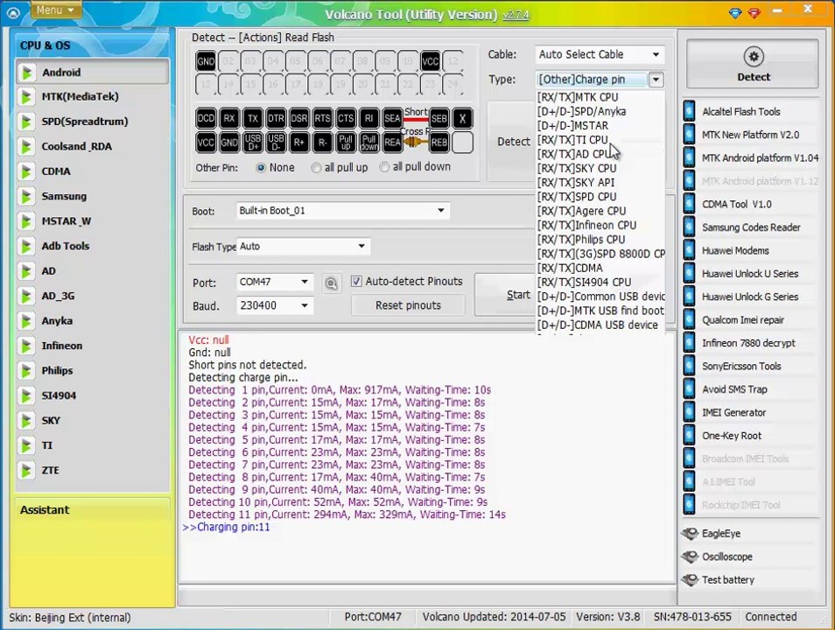Screen dimensions: 835x630
Task: Open Infineon 7880 decrypt tool
Action: pos(750,343)
